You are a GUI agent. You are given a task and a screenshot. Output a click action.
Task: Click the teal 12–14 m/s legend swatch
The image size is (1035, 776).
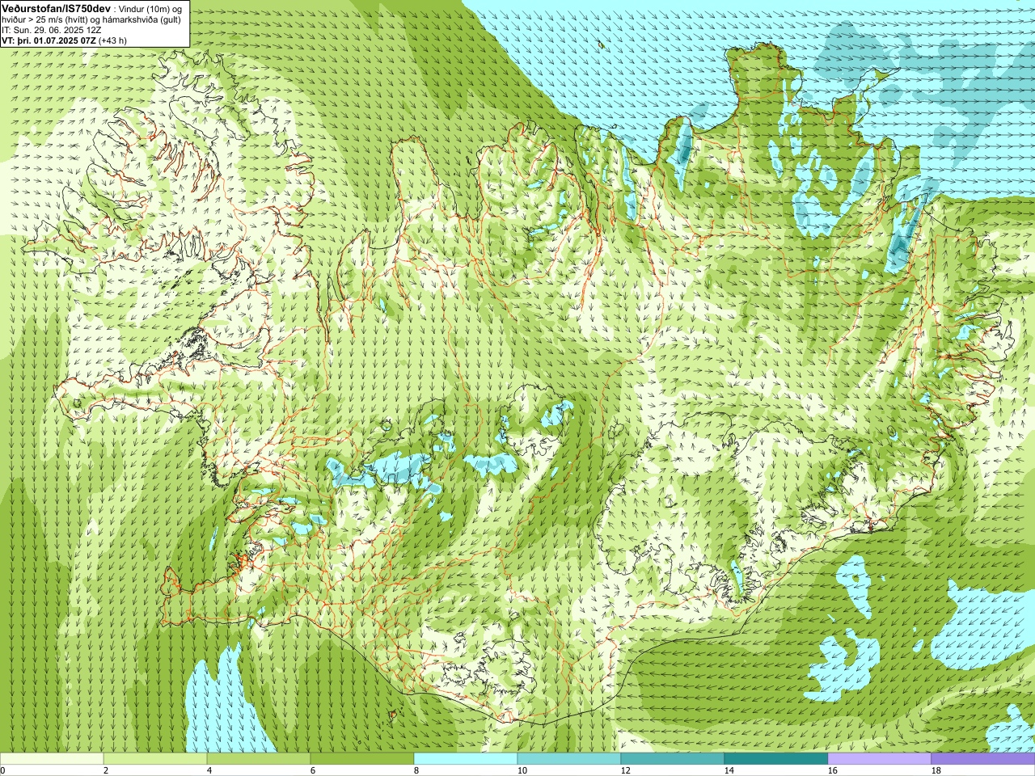coord(673,759)
